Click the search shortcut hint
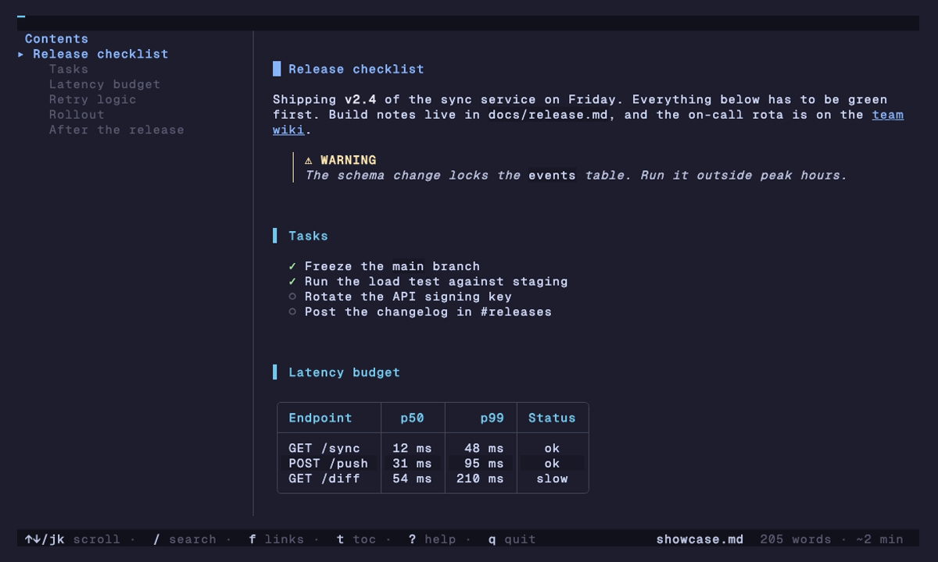 [184, 539]
